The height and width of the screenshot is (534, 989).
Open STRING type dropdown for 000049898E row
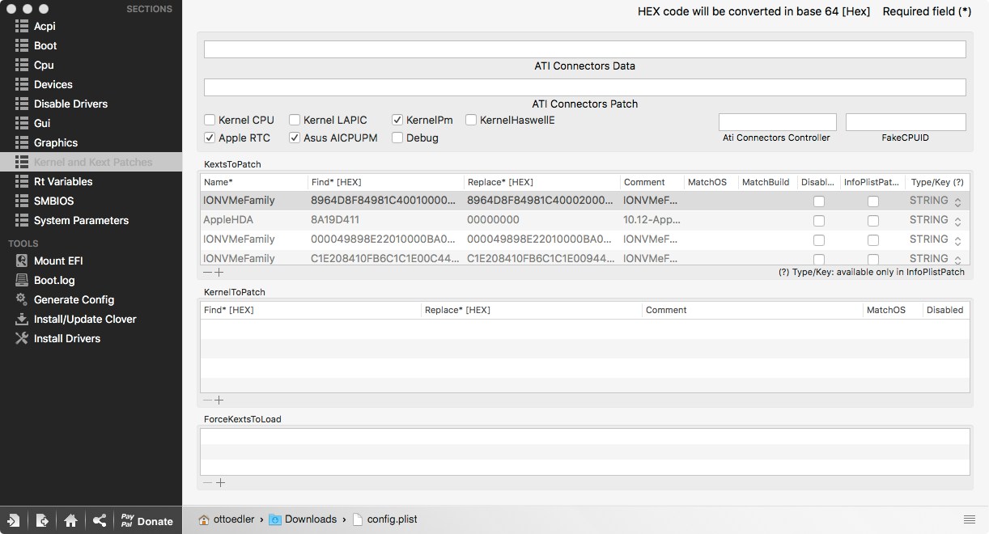pos(936,239)
